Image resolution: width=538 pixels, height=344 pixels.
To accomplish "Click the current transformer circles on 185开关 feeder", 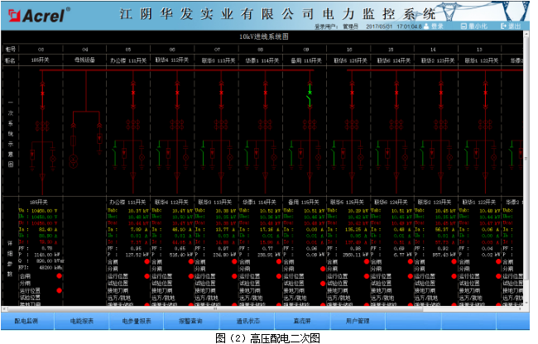I will tap(42, 126).
